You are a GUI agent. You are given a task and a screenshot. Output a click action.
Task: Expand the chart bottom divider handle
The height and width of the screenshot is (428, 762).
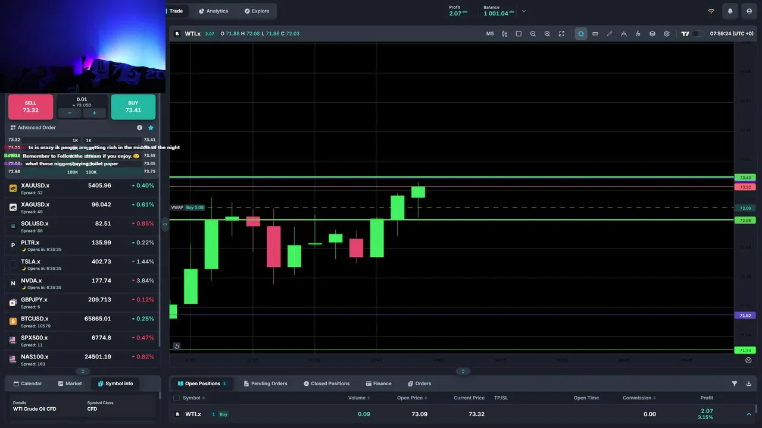pyautogui.click(x=463, y=372)
